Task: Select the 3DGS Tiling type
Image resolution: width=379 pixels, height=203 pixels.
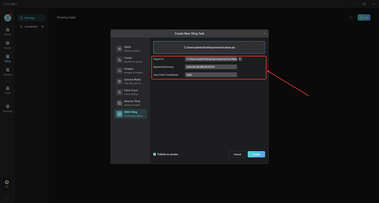Action: 130,114
